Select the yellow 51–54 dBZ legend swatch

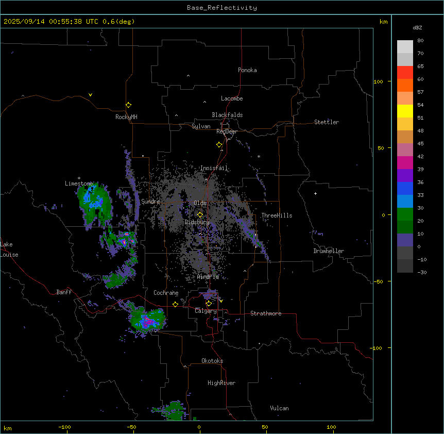pos(405,111)
